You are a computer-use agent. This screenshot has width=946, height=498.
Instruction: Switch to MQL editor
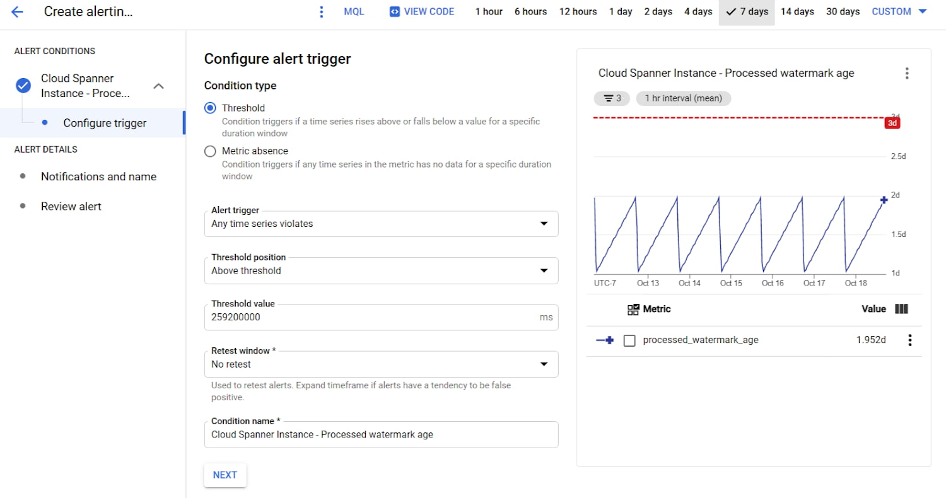354,11
